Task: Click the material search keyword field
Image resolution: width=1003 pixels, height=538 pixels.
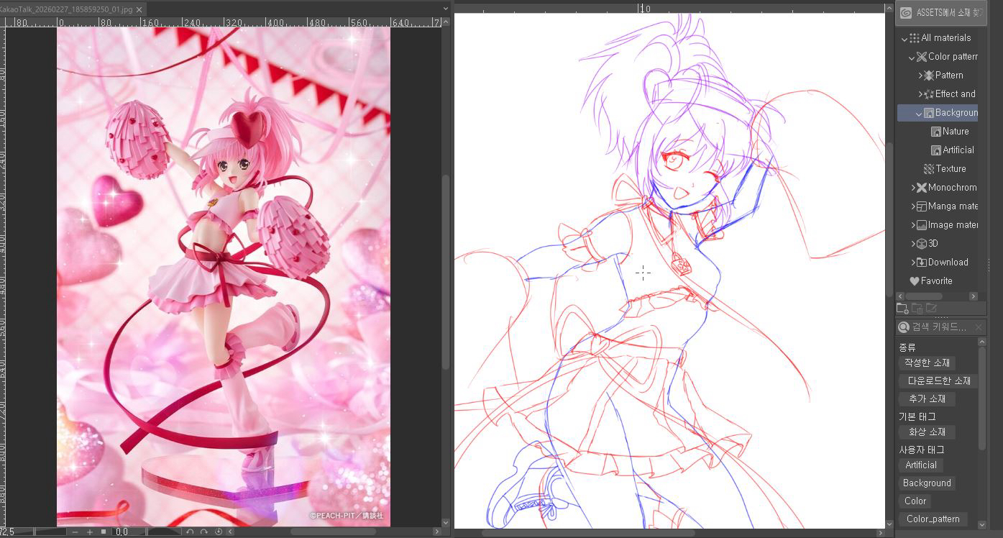Action: (x=939, y=327)
